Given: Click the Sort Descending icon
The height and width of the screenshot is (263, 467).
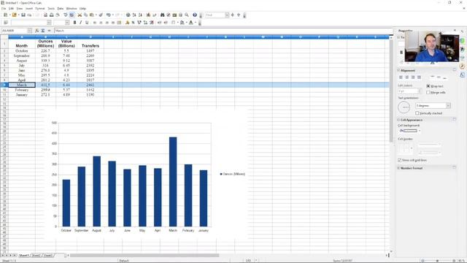Looking at the screenshot, I should click(x=140, y=15).
